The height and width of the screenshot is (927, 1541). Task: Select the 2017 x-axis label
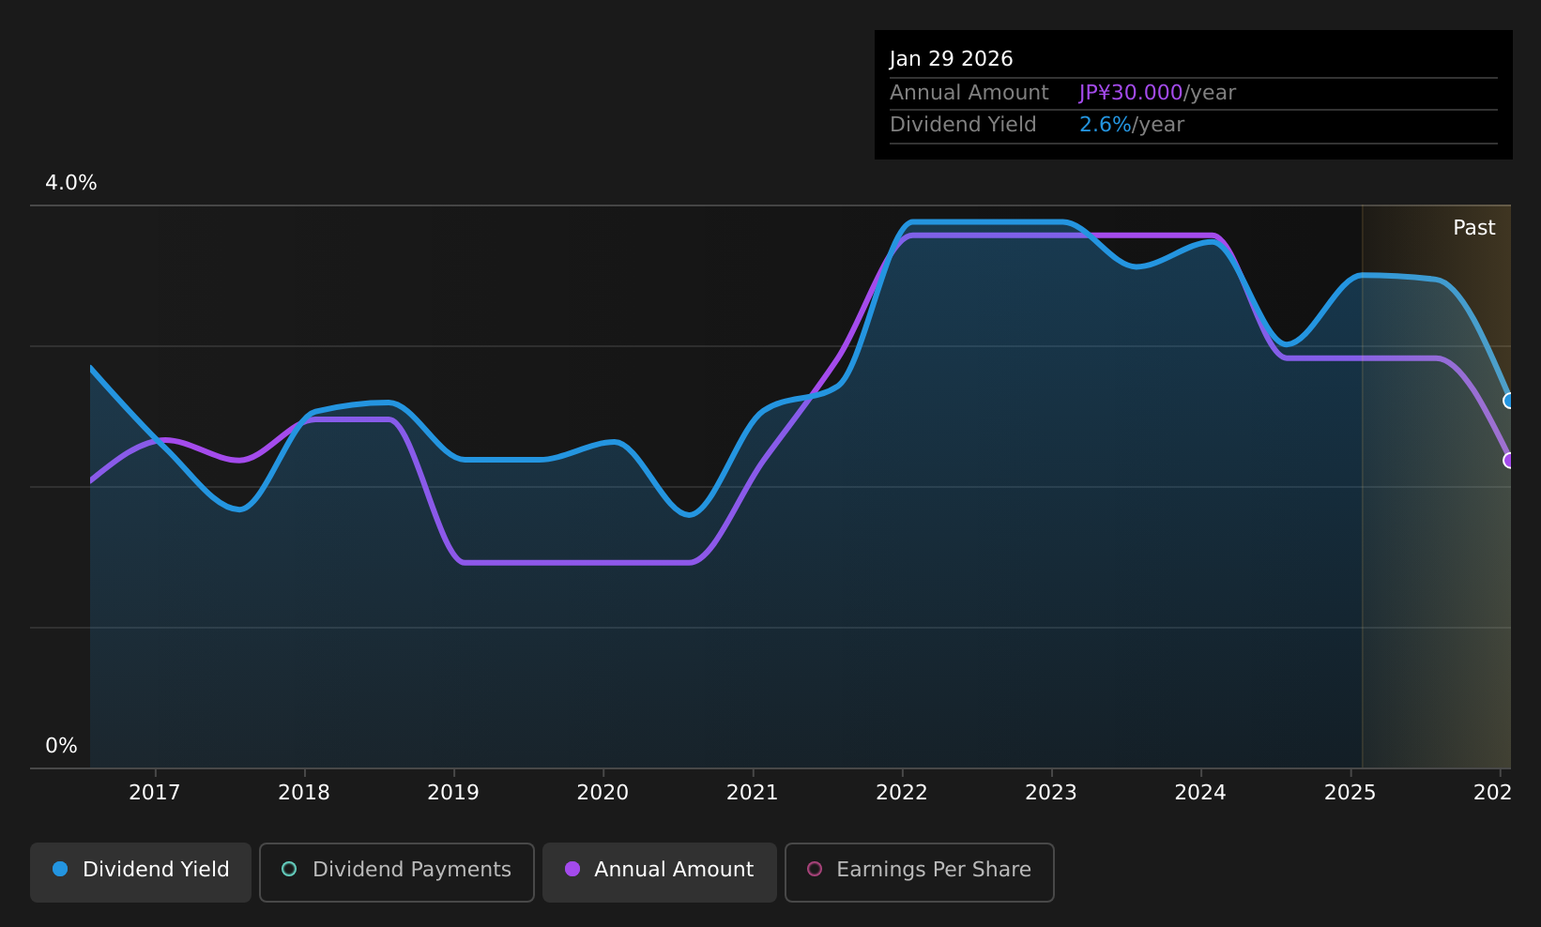pos(155,793)
